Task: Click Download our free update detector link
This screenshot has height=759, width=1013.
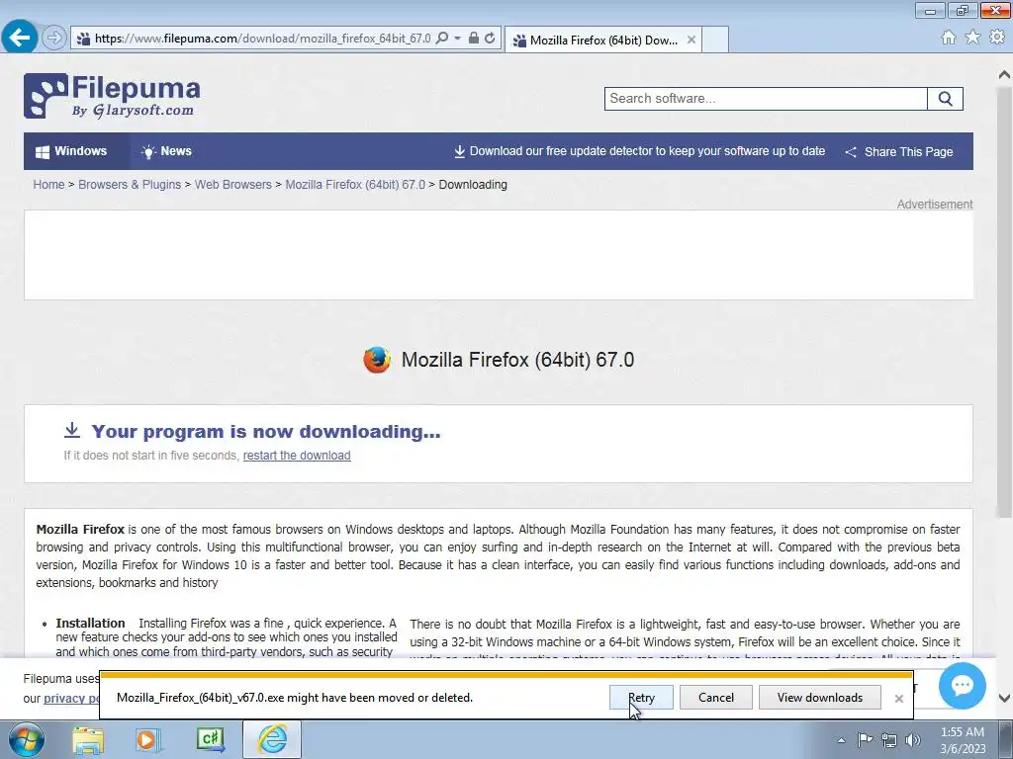Action: [x=640, y=151]
